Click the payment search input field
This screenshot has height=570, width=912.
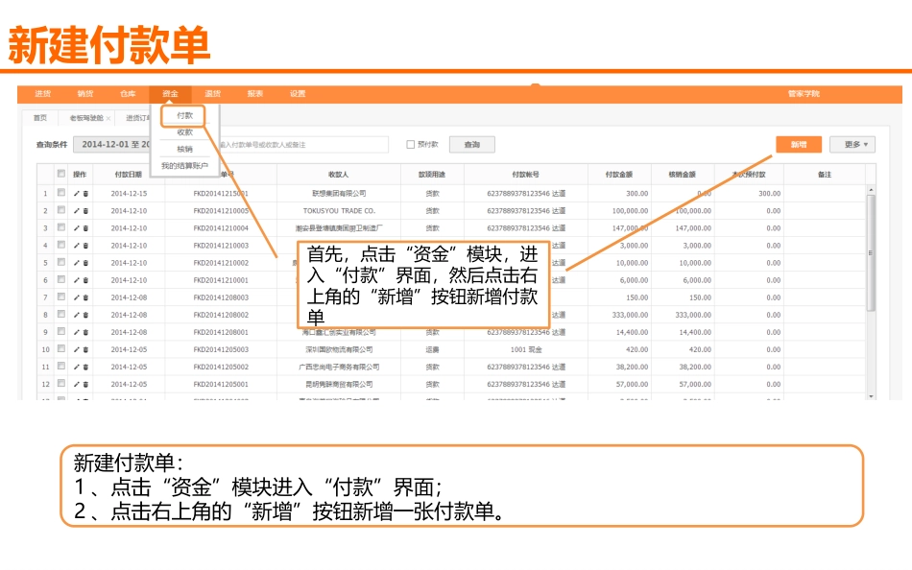coord(302,145)
